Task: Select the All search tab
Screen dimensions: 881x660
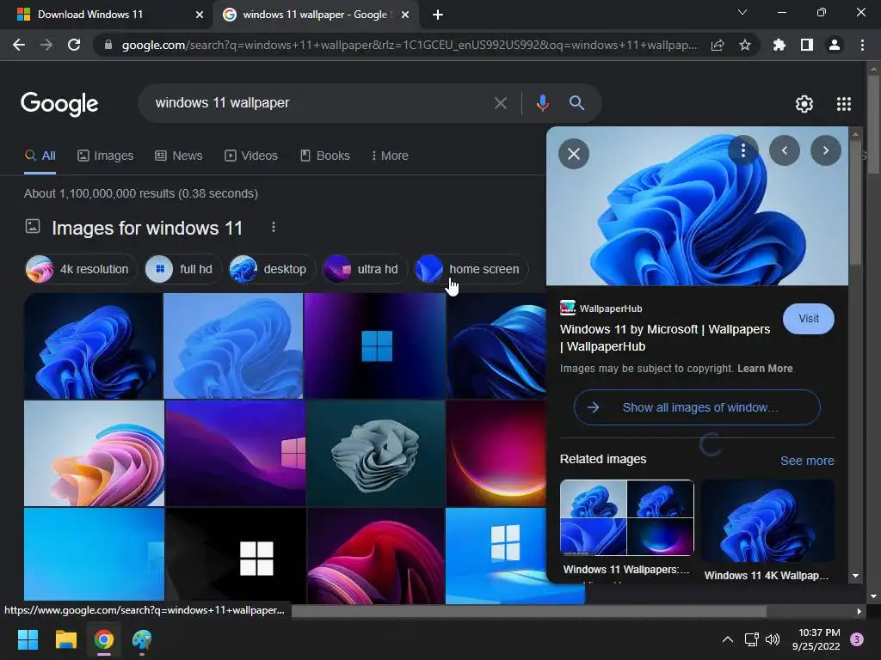Action: click(40, 156)
